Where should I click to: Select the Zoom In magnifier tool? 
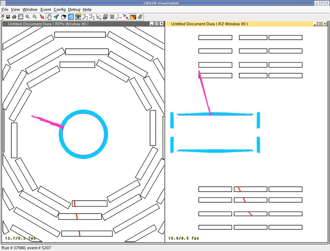27,17
